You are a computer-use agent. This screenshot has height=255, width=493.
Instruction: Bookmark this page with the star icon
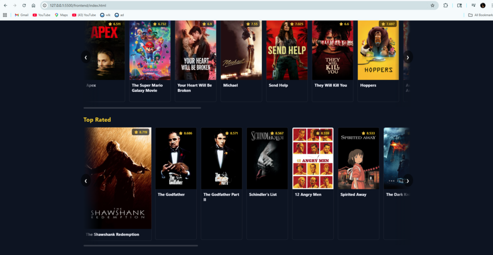coord(432,5)
